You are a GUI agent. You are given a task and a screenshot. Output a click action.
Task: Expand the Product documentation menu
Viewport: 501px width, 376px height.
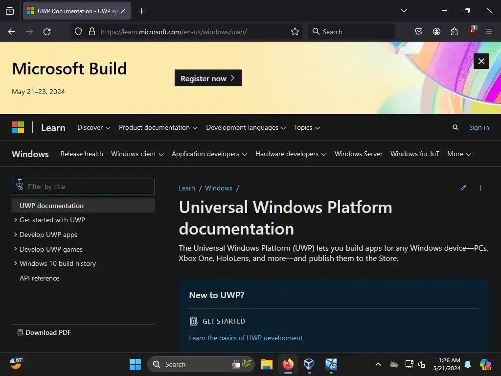click(x=158, y=127)
